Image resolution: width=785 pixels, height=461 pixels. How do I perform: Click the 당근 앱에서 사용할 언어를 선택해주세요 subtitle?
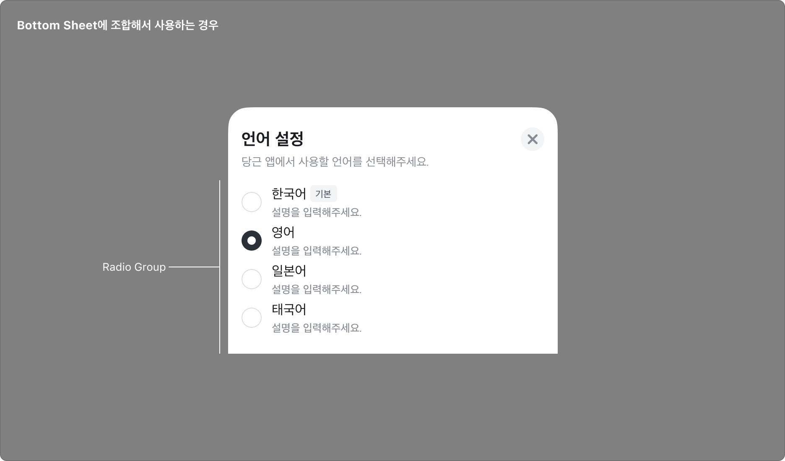tap(335, 162)
